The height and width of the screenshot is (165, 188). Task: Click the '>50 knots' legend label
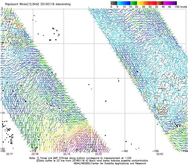pos(181,7)
